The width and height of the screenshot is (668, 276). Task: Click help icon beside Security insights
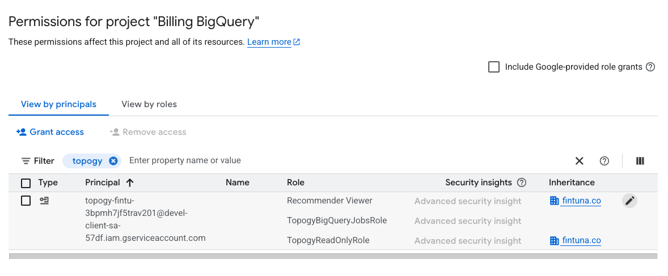[x=522, y=182]
